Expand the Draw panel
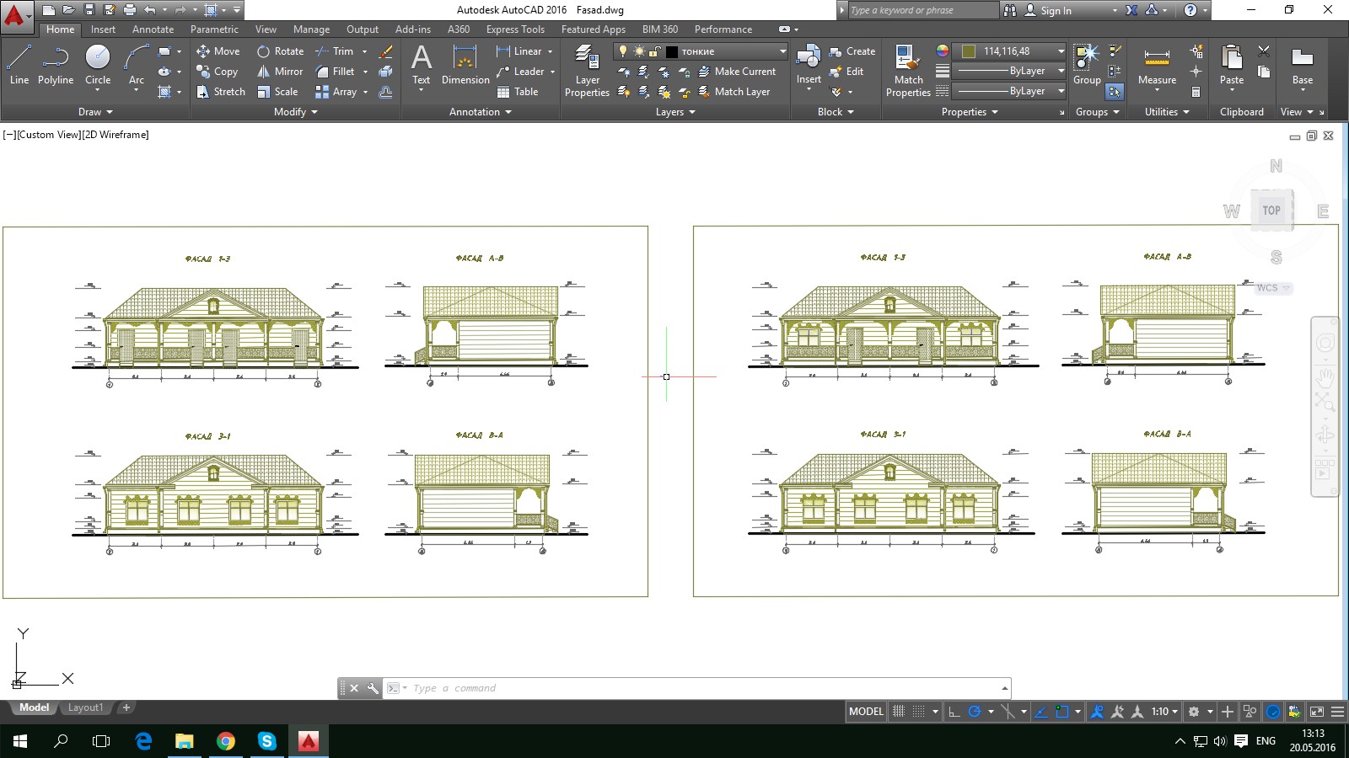 click(95, 112)
